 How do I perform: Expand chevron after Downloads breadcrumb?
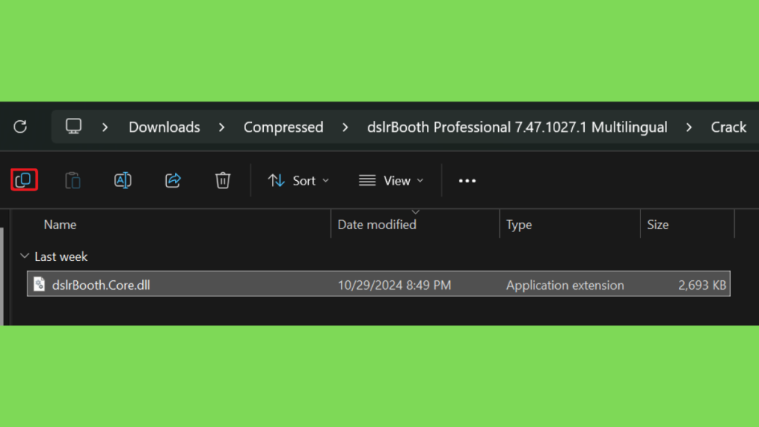coord(222,128)
